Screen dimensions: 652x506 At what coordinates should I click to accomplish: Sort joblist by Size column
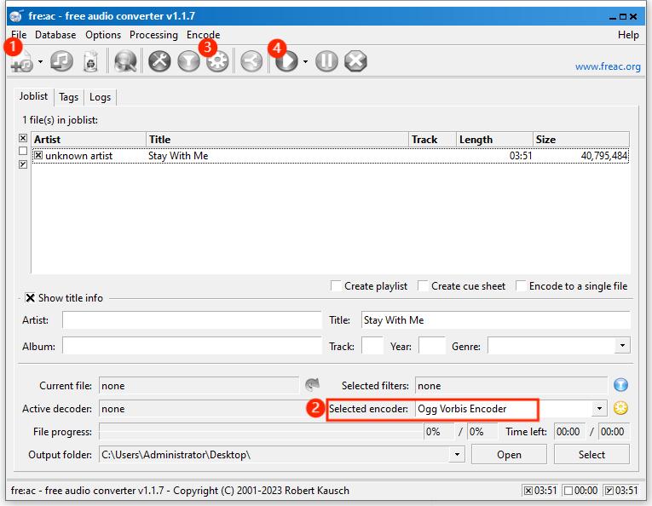point(581,140)
